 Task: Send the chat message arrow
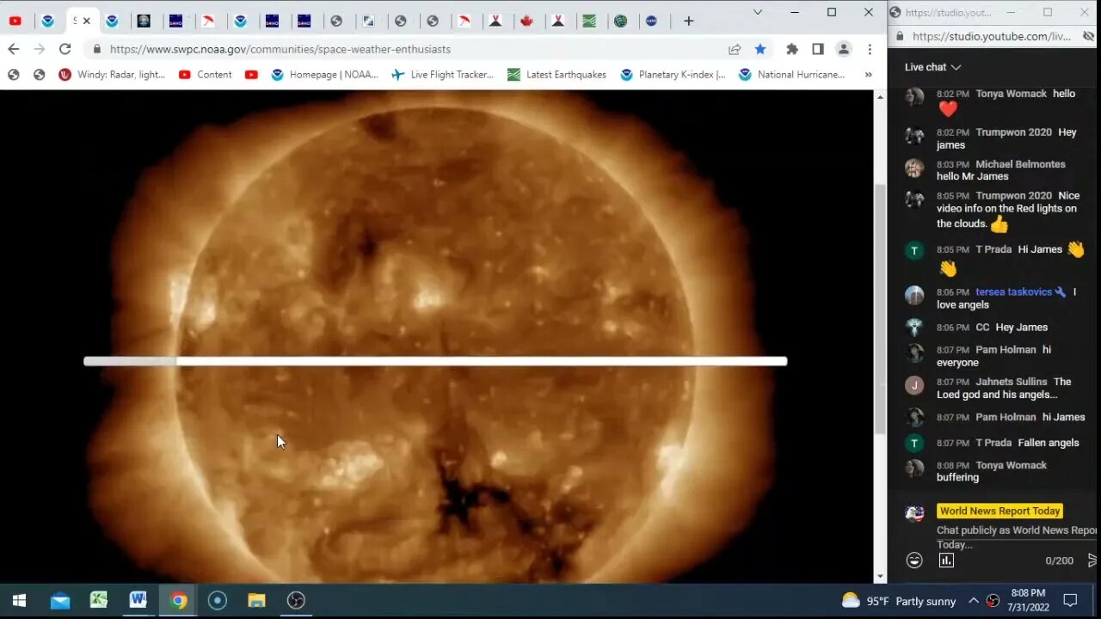[1092, 561]
